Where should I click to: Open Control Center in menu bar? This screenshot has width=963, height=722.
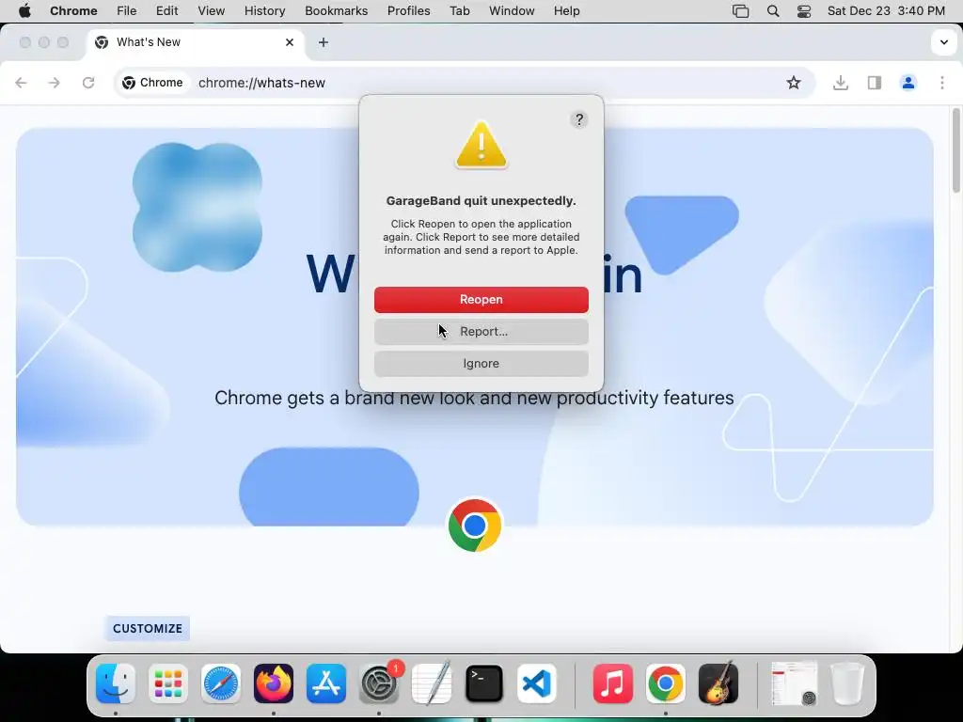(x=803, y=11)
